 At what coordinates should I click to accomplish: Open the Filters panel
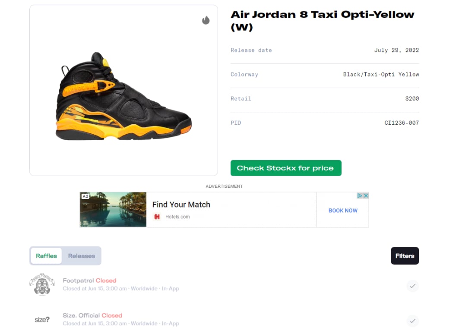click(405, 256)
